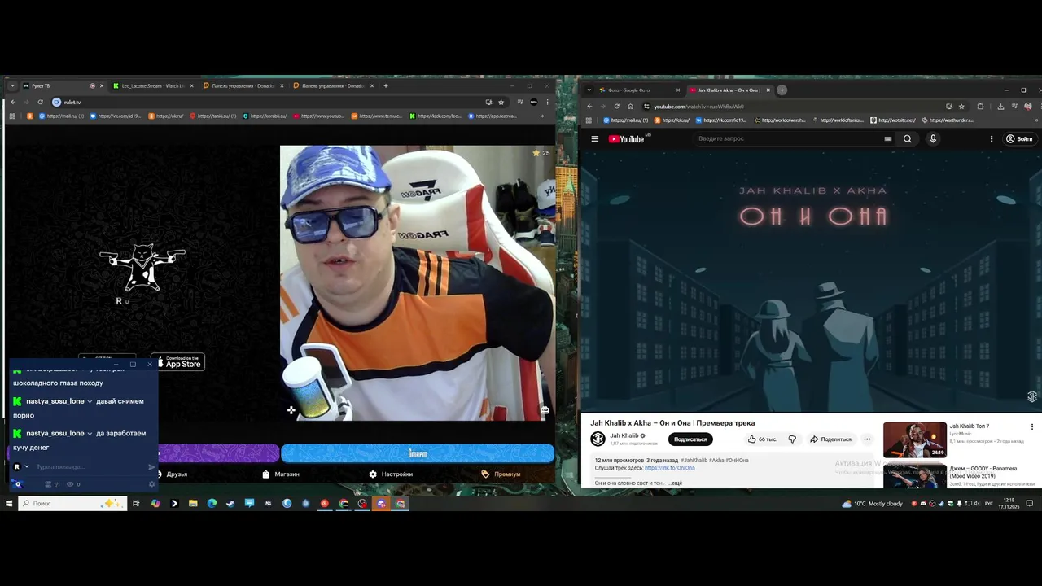This screenshot has width=1042, height=586.
Task: Switch to Фото - Google Фото tab
Action: [x=639, y=90]
